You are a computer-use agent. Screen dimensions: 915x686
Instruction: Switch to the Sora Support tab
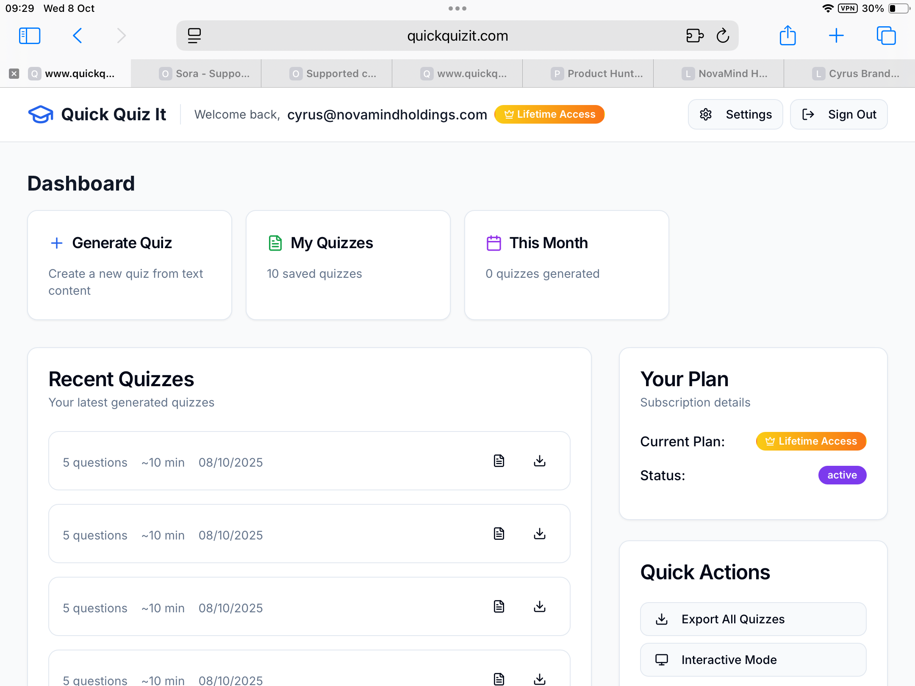205,74
